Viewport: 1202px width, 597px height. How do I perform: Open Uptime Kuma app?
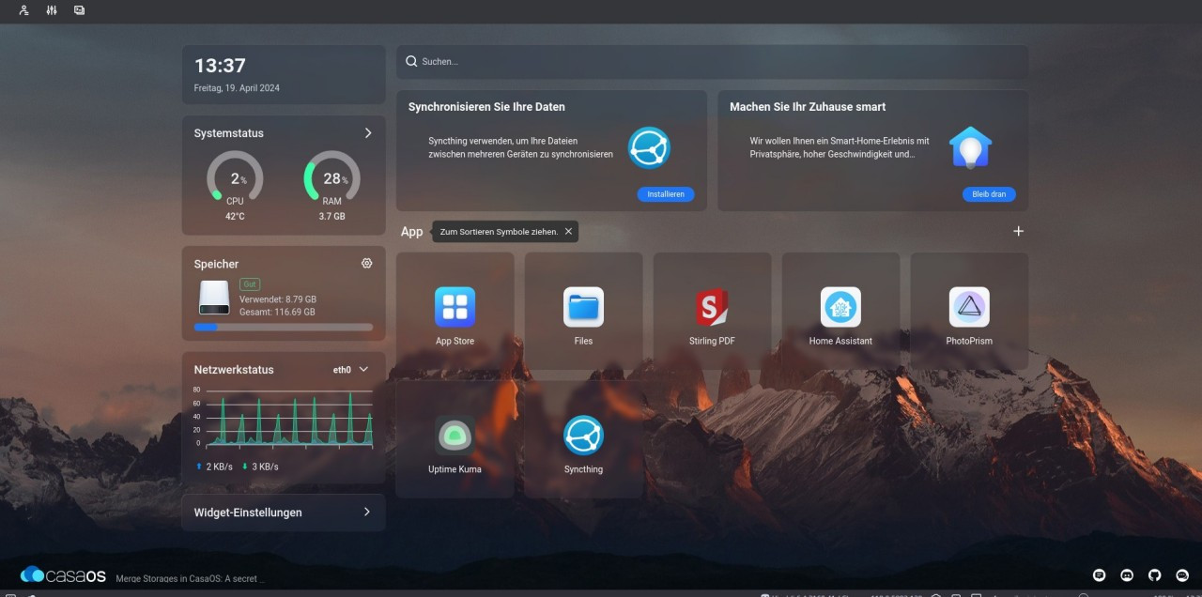(455, 436)
